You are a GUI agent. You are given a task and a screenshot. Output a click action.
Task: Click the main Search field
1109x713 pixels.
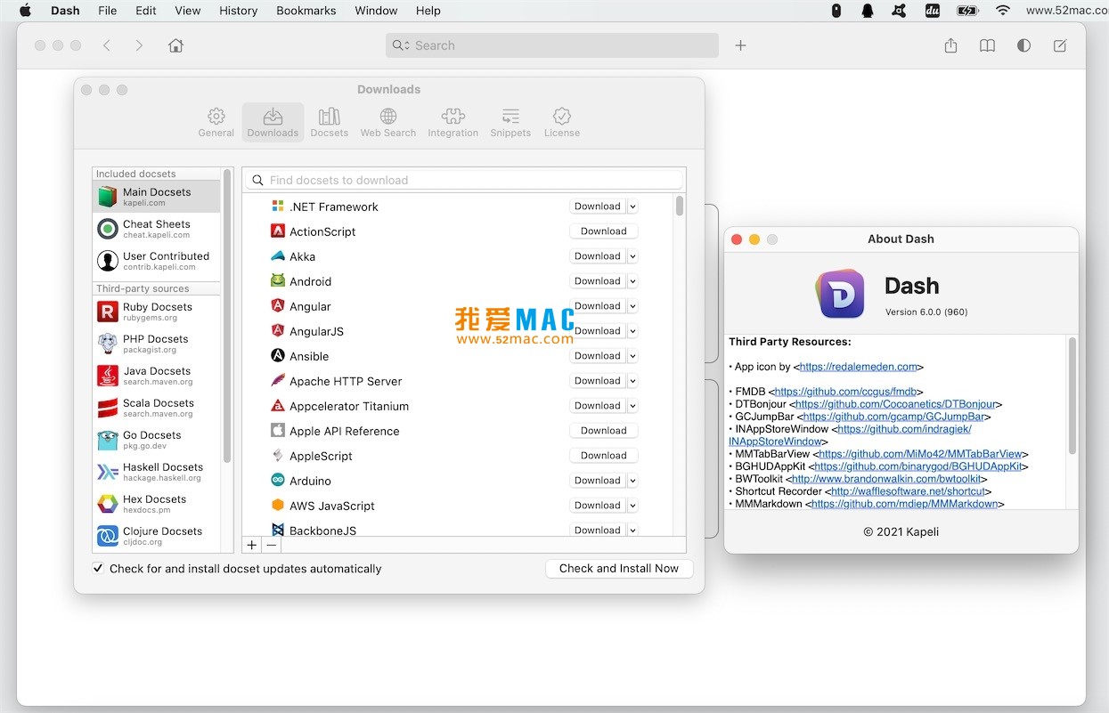click(x=552, y=45)
